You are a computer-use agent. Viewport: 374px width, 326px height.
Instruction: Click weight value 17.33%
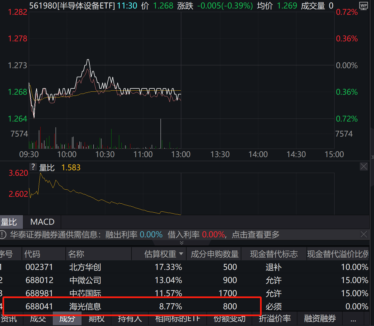click(x=168, y=267)
